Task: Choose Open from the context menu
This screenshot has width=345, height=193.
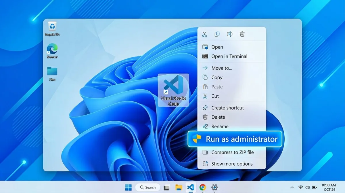Action: click(232, 47)
